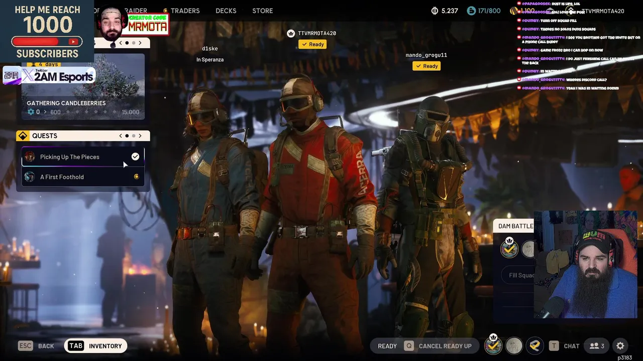Click the T key chat icon
Viewport: 643px width, 361px height.
[554, 346]
